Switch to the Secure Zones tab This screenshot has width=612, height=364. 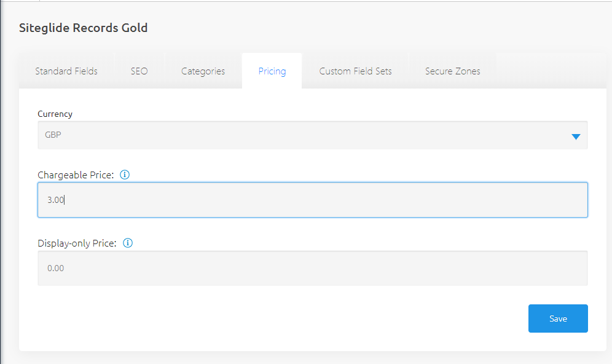pyautogui.click(x=453, y=71)
